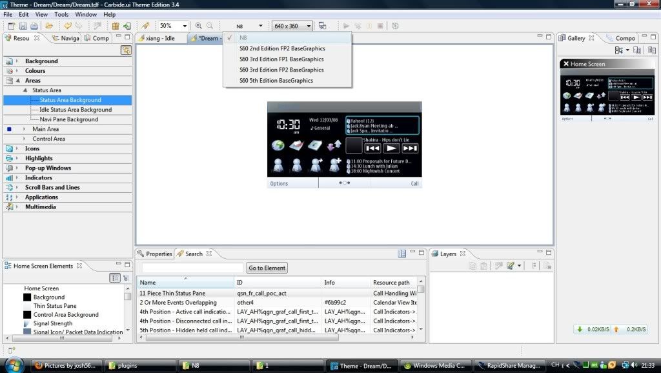The width and height of the screenshot is (661, 373).
Task: Expand the Icons tree category
Action: click(17, 148)
